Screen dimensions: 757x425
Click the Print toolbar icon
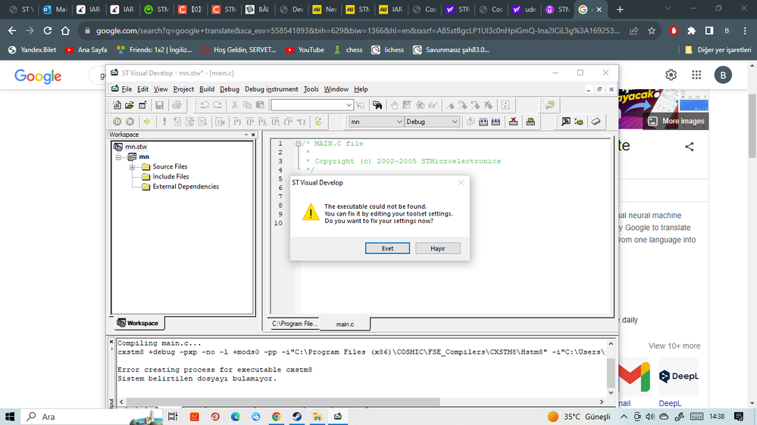(177, 105)
